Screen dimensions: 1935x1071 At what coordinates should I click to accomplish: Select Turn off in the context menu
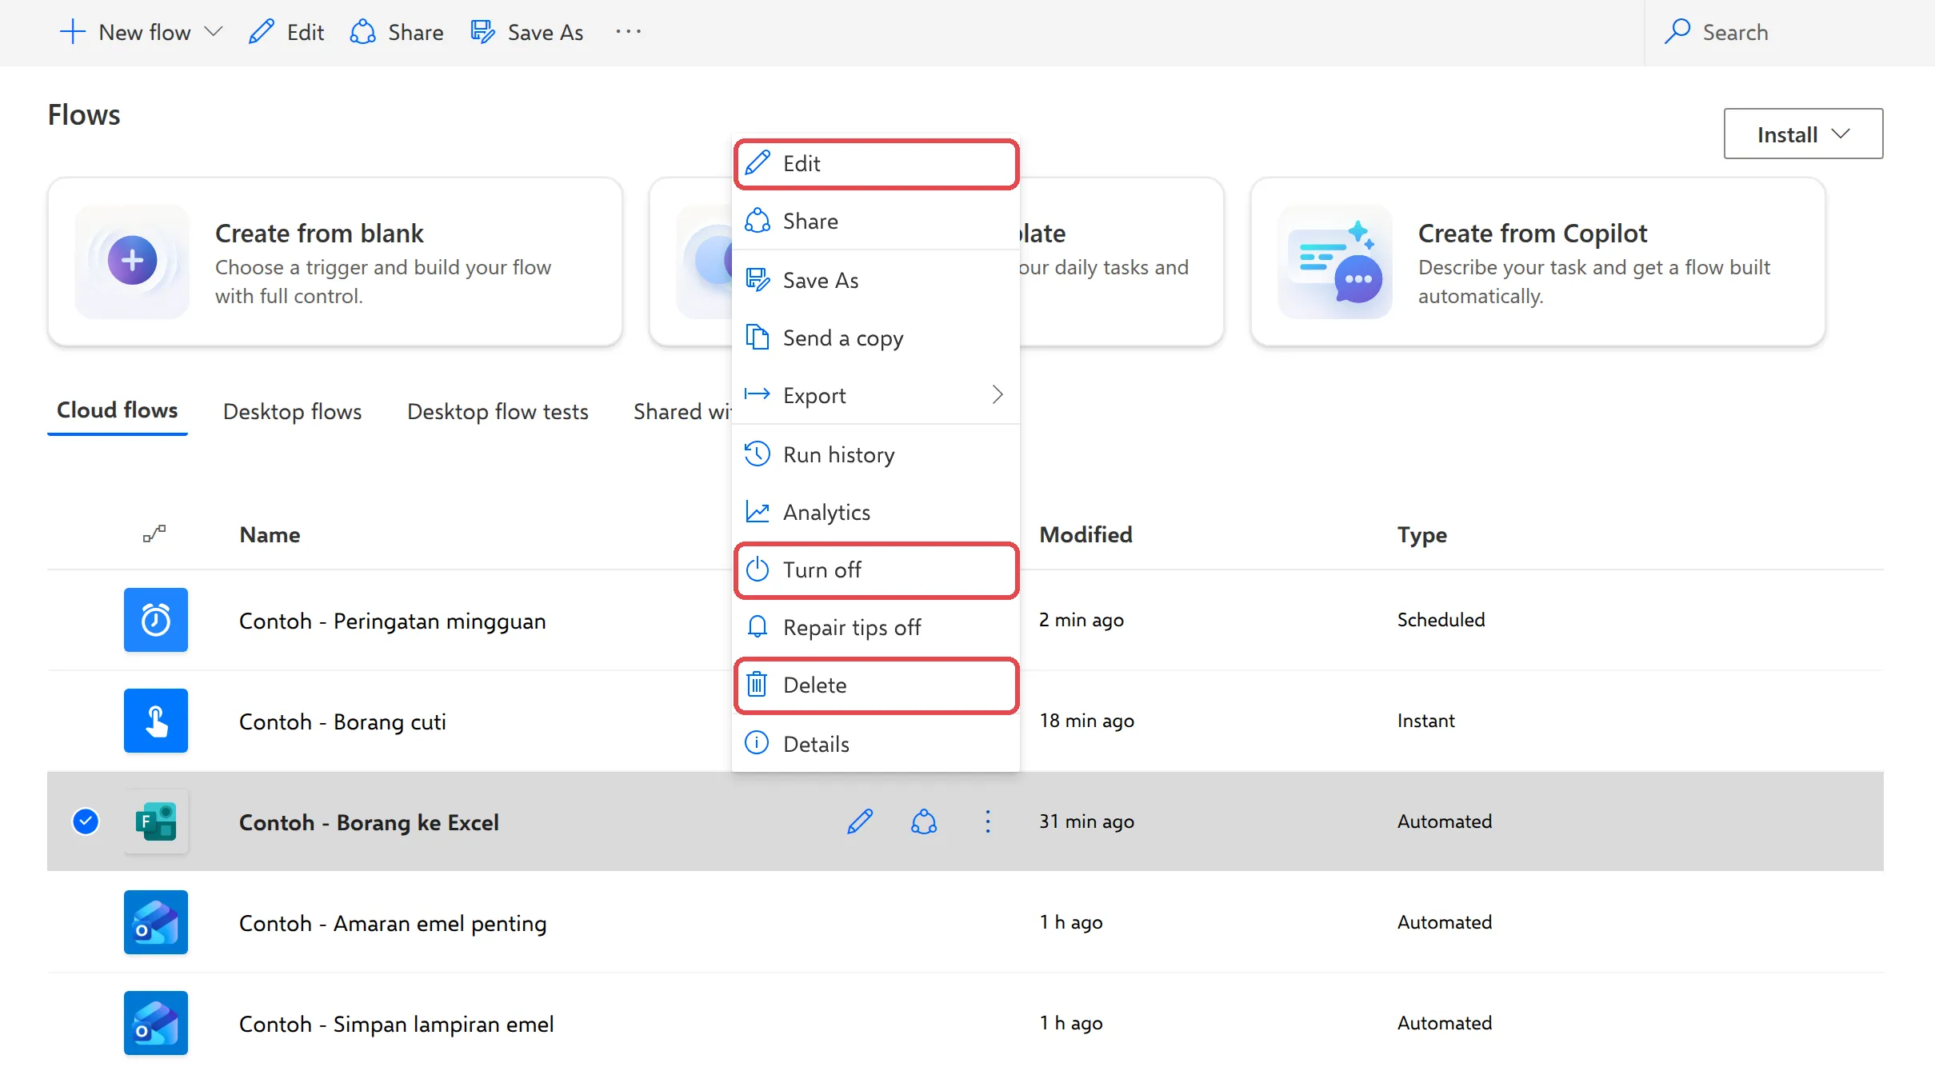[876, 570]
